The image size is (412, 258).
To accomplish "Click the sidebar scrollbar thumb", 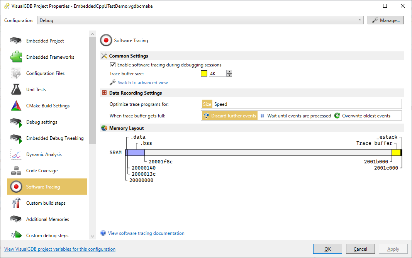I will (92, 91).
